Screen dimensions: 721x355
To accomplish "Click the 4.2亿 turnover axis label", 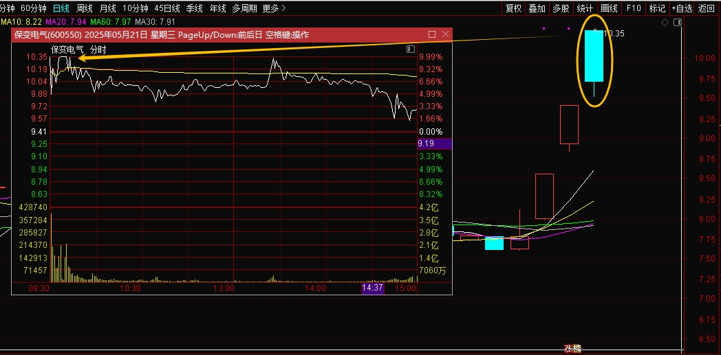I will 428,207.
